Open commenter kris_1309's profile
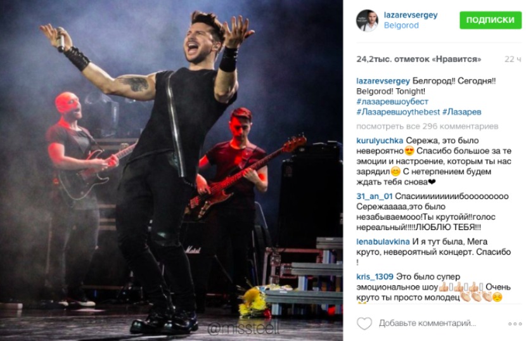The width and height of the screenshot is (526, 341). (x=375, y=277)
